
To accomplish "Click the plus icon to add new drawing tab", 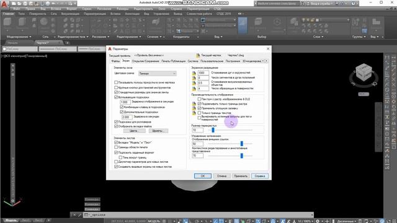I will click(x=68, y=43).
